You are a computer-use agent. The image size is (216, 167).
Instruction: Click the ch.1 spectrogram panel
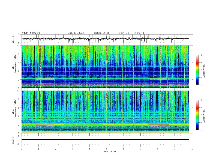[105, 67]
